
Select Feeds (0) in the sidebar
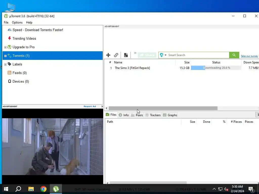[19, 73]
